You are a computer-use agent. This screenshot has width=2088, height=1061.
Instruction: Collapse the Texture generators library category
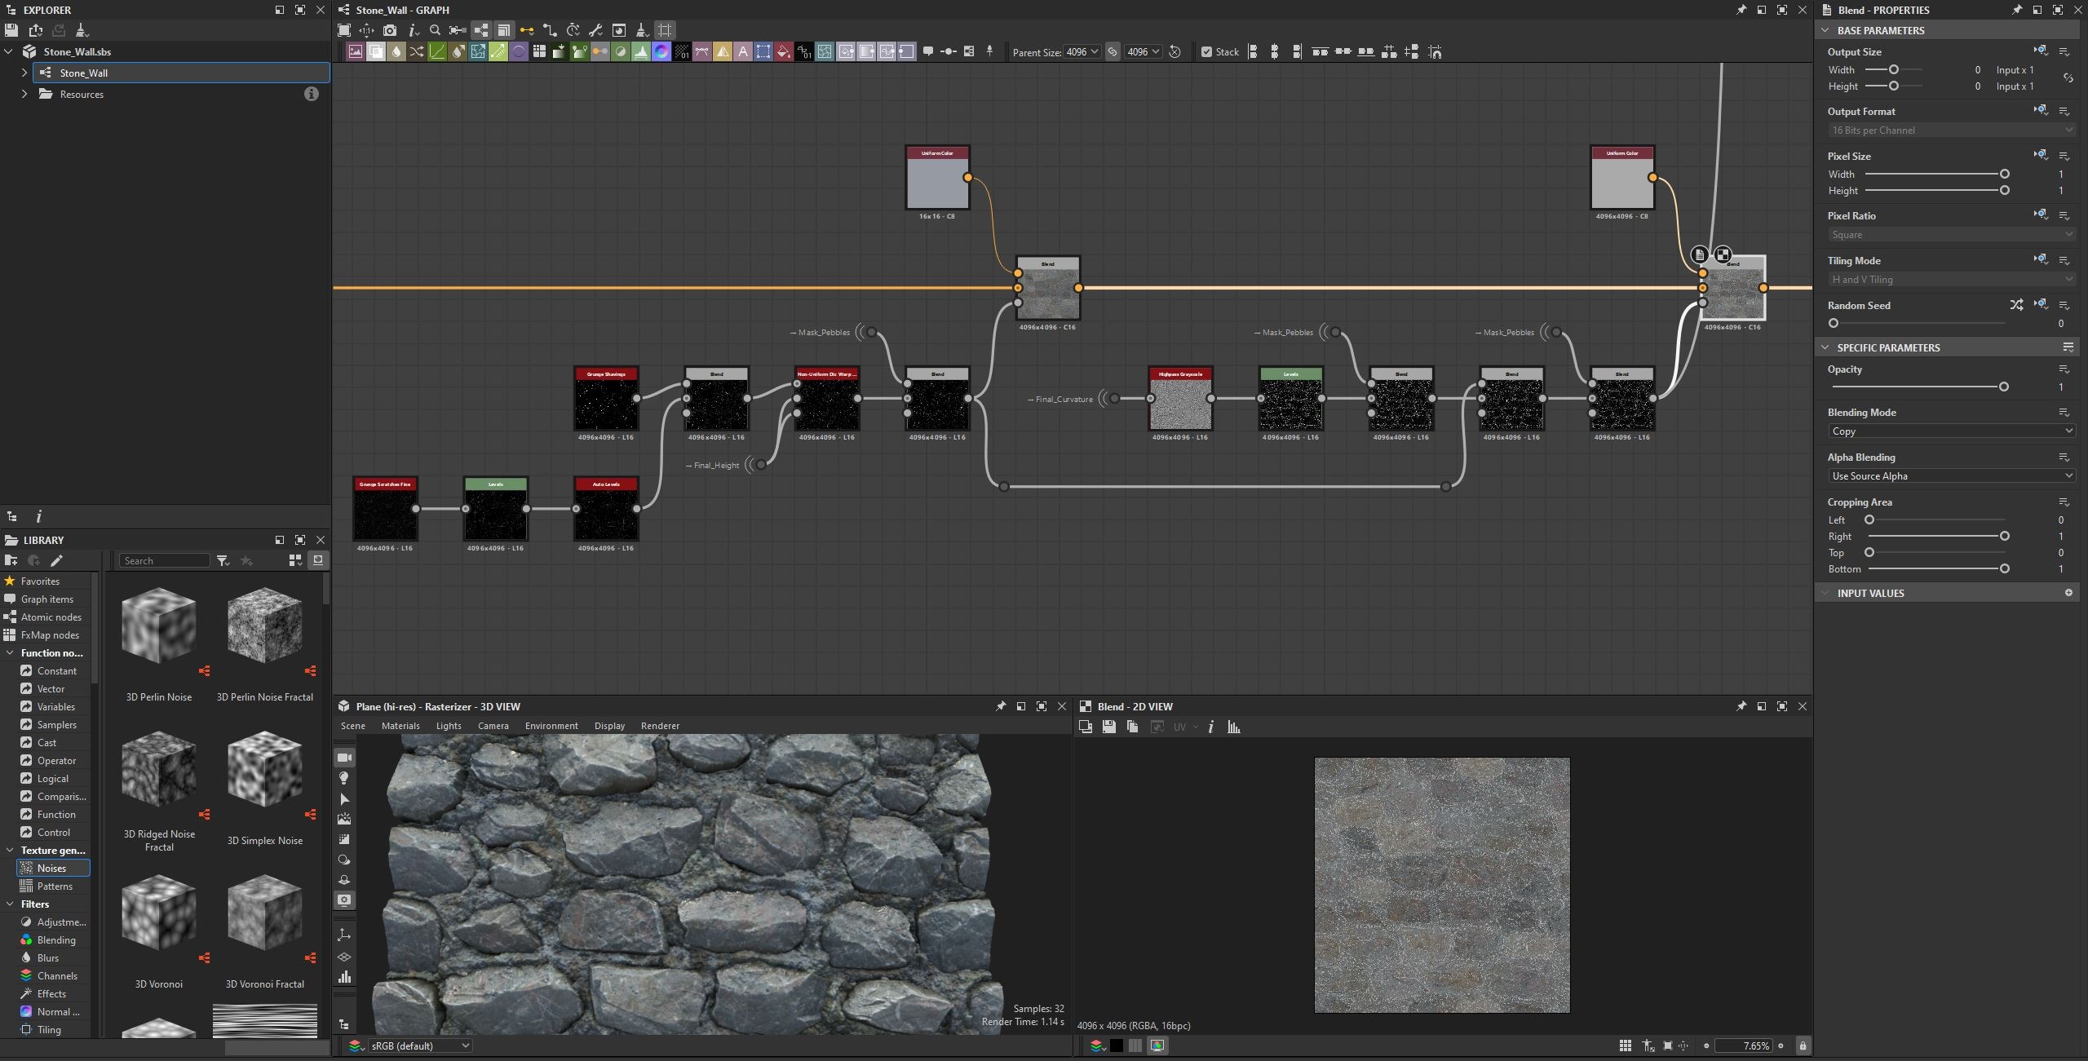click(x=9, y=850)
